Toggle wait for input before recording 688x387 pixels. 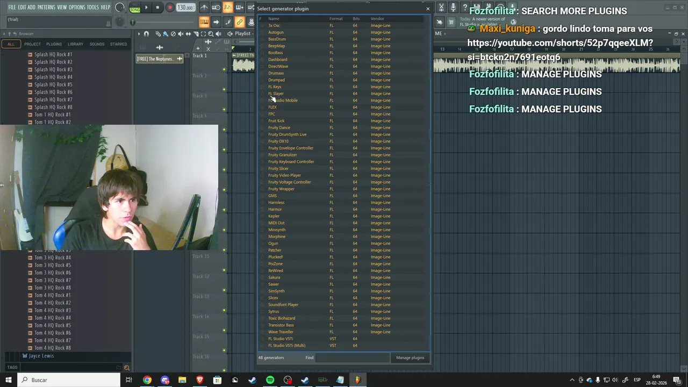click(x=216, y=8)
